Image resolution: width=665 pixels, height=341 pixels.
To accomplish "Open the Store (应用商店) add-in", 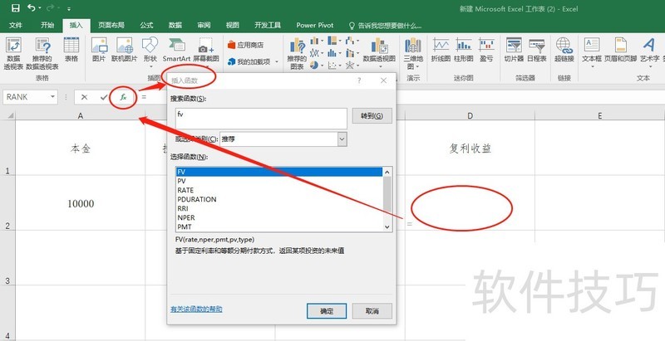I will pyautogui.click(x=245, y=45).
